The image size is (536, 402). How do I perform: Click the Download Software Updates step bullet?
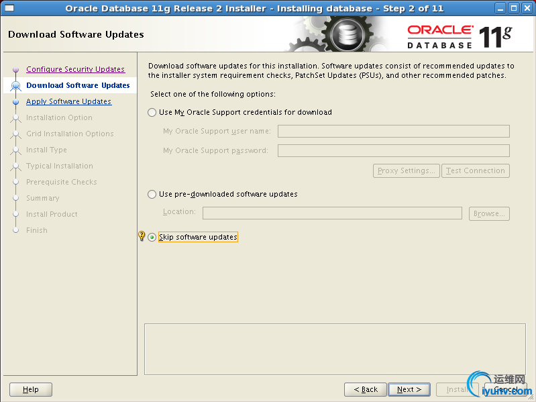click(x=15, y=85)
